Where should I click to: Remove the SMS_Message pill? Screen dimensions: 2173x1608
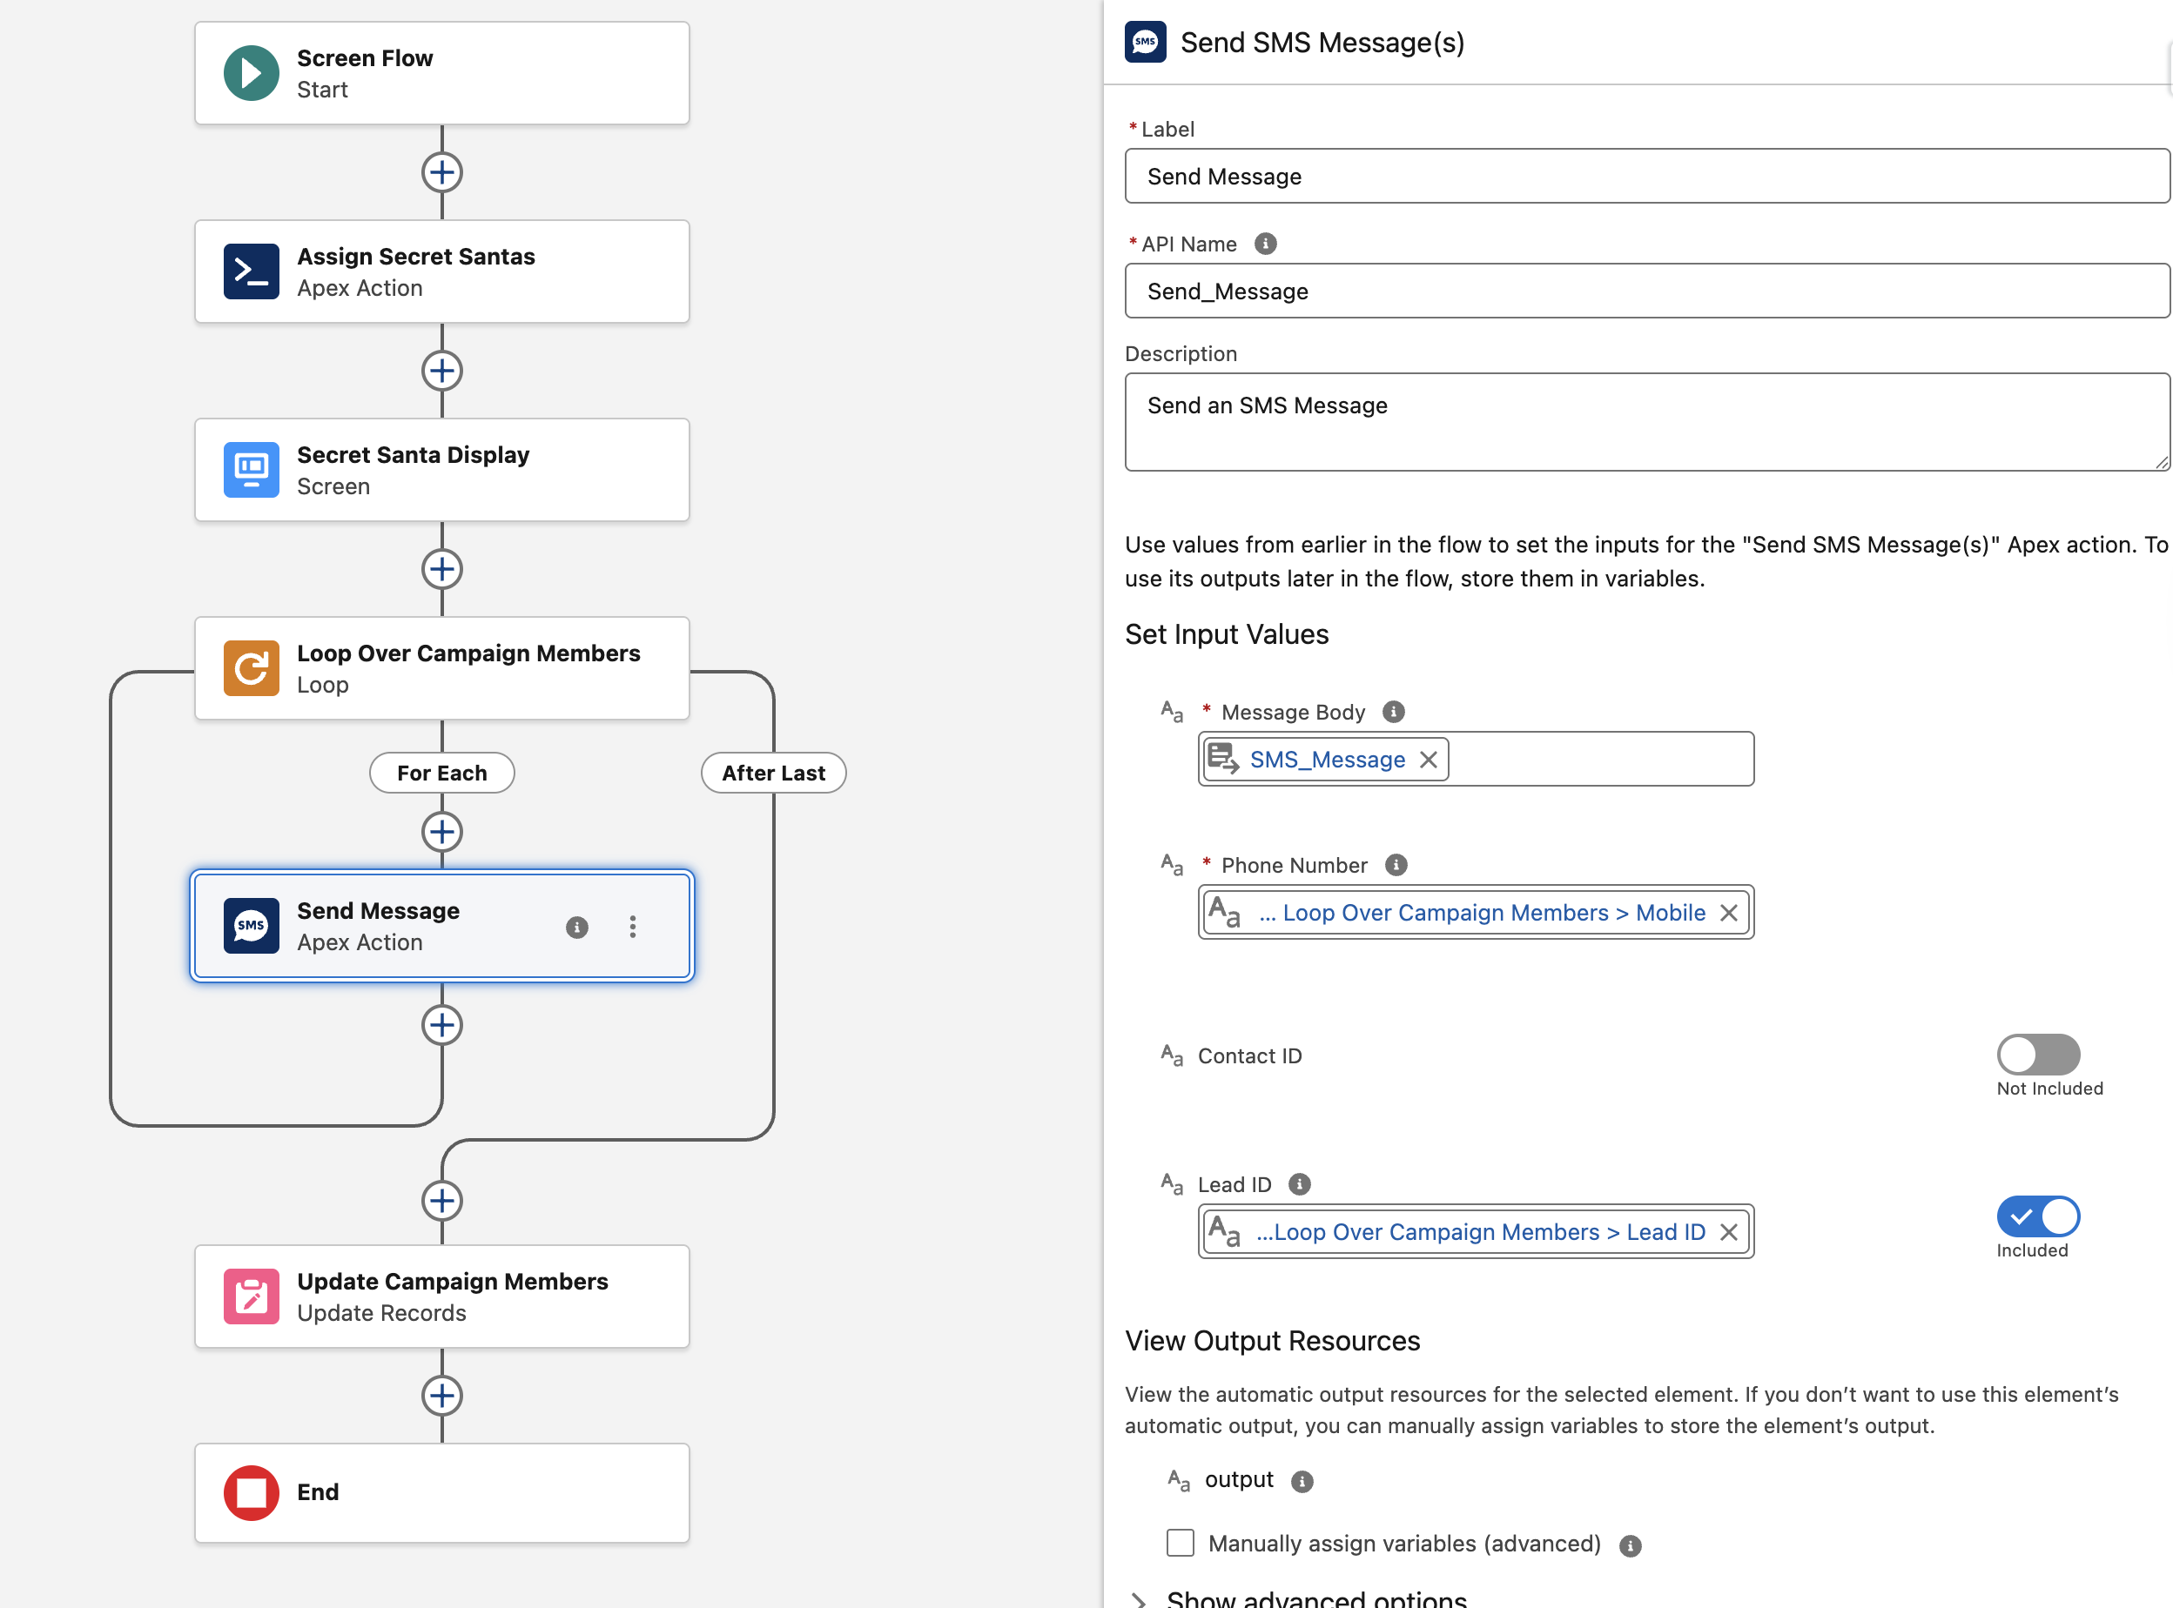1428,760
